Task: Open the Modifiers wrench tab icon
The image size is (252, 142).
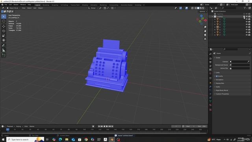Action: [210, 87]
